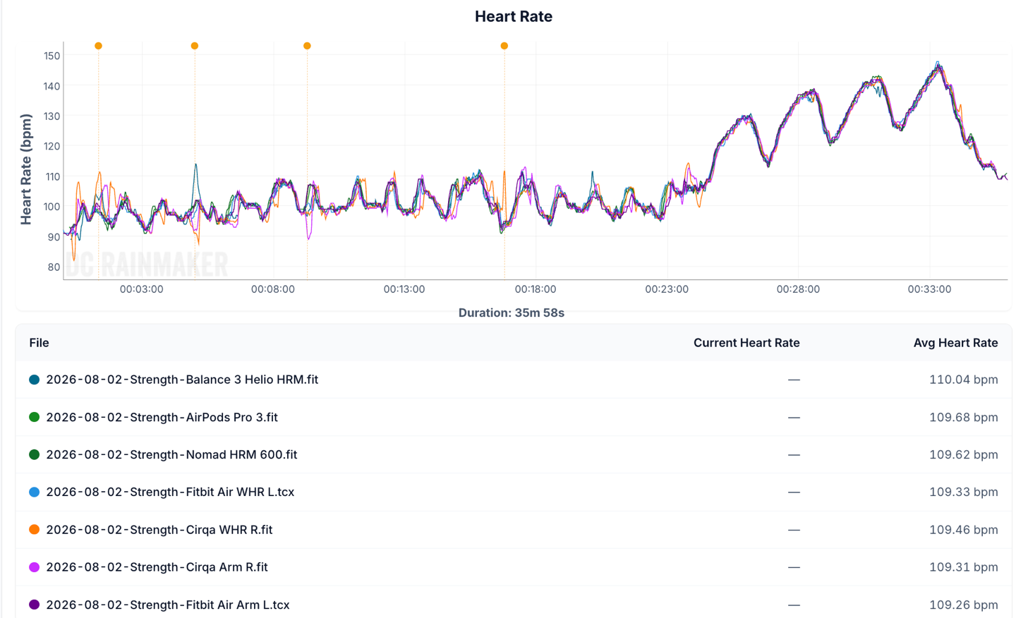
Task: Select the Fitbit Air WHR L.tcx file name
Action: tap(170, 492)
